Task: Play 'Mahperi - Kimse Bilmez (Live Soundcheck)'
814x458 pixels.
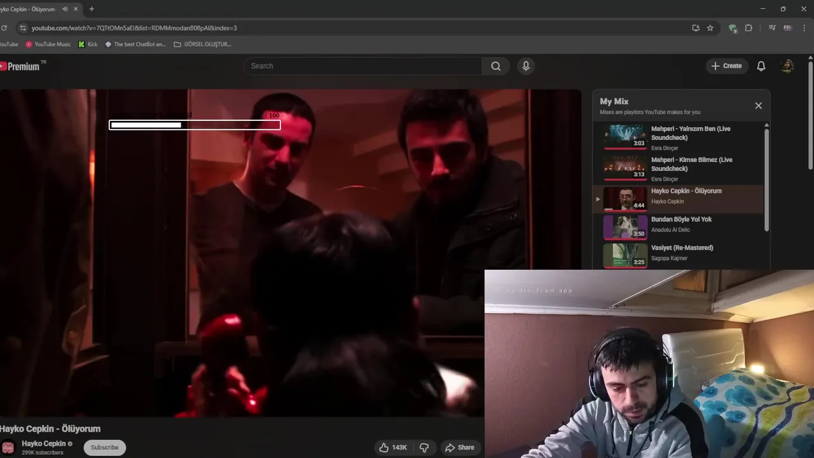Action: tap(679, 169)
